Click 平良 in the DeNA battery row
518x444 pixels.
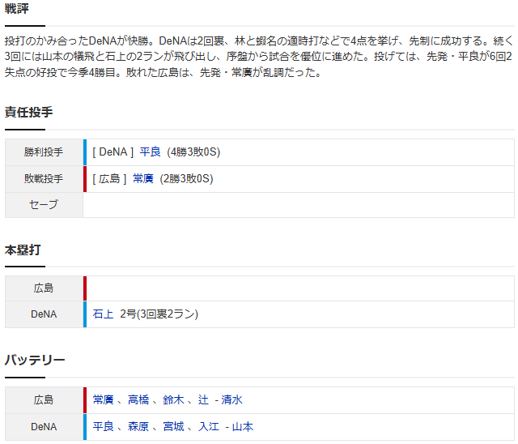point(103,427)
